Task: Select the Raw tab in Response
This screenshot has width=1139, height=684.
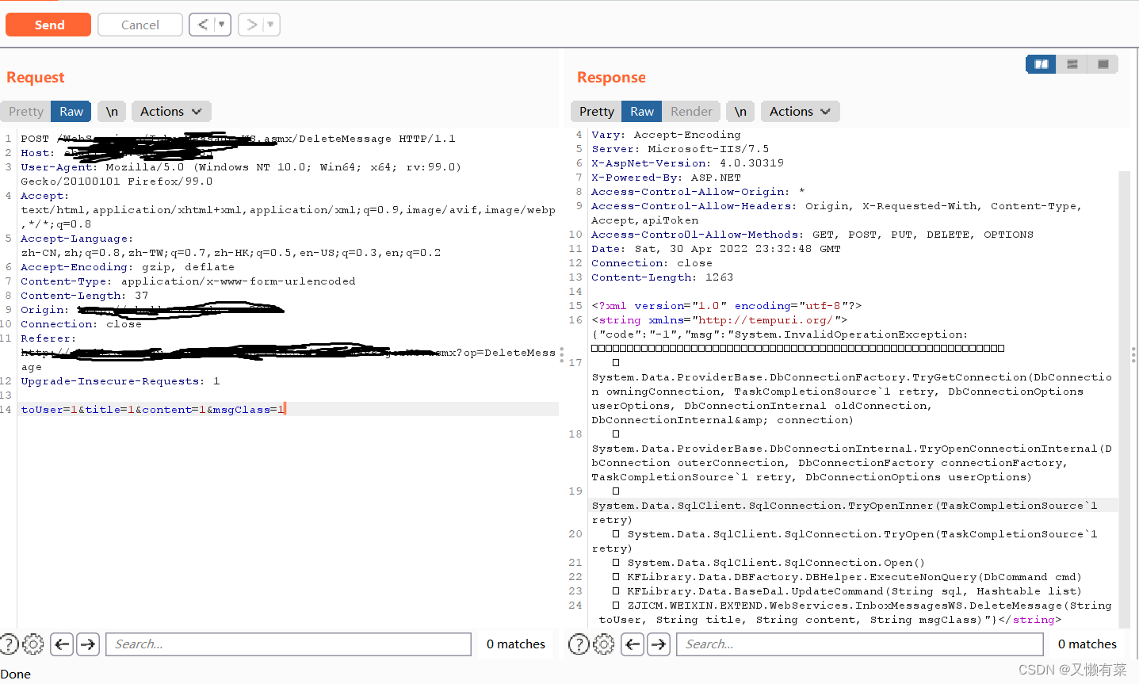Action: click(x=642, y=112)
